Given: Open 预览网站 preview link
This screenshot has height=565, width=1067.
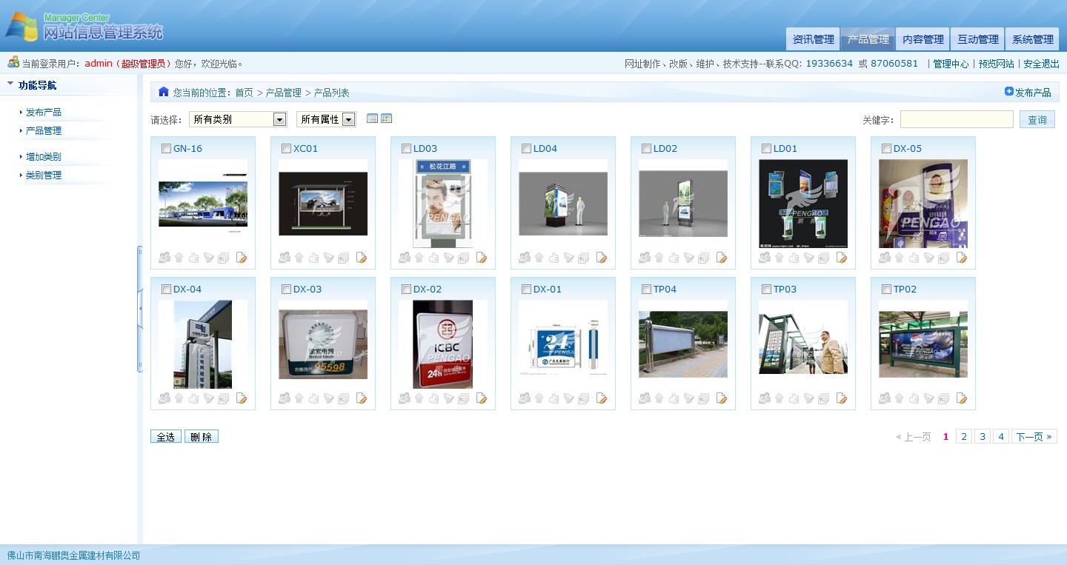Looking at the screenshot, I should (996, 64).
